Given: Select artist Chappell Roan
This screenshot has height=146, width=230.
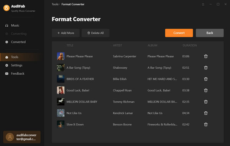Looking at the screenshot, I should click(x=122, y=90).
